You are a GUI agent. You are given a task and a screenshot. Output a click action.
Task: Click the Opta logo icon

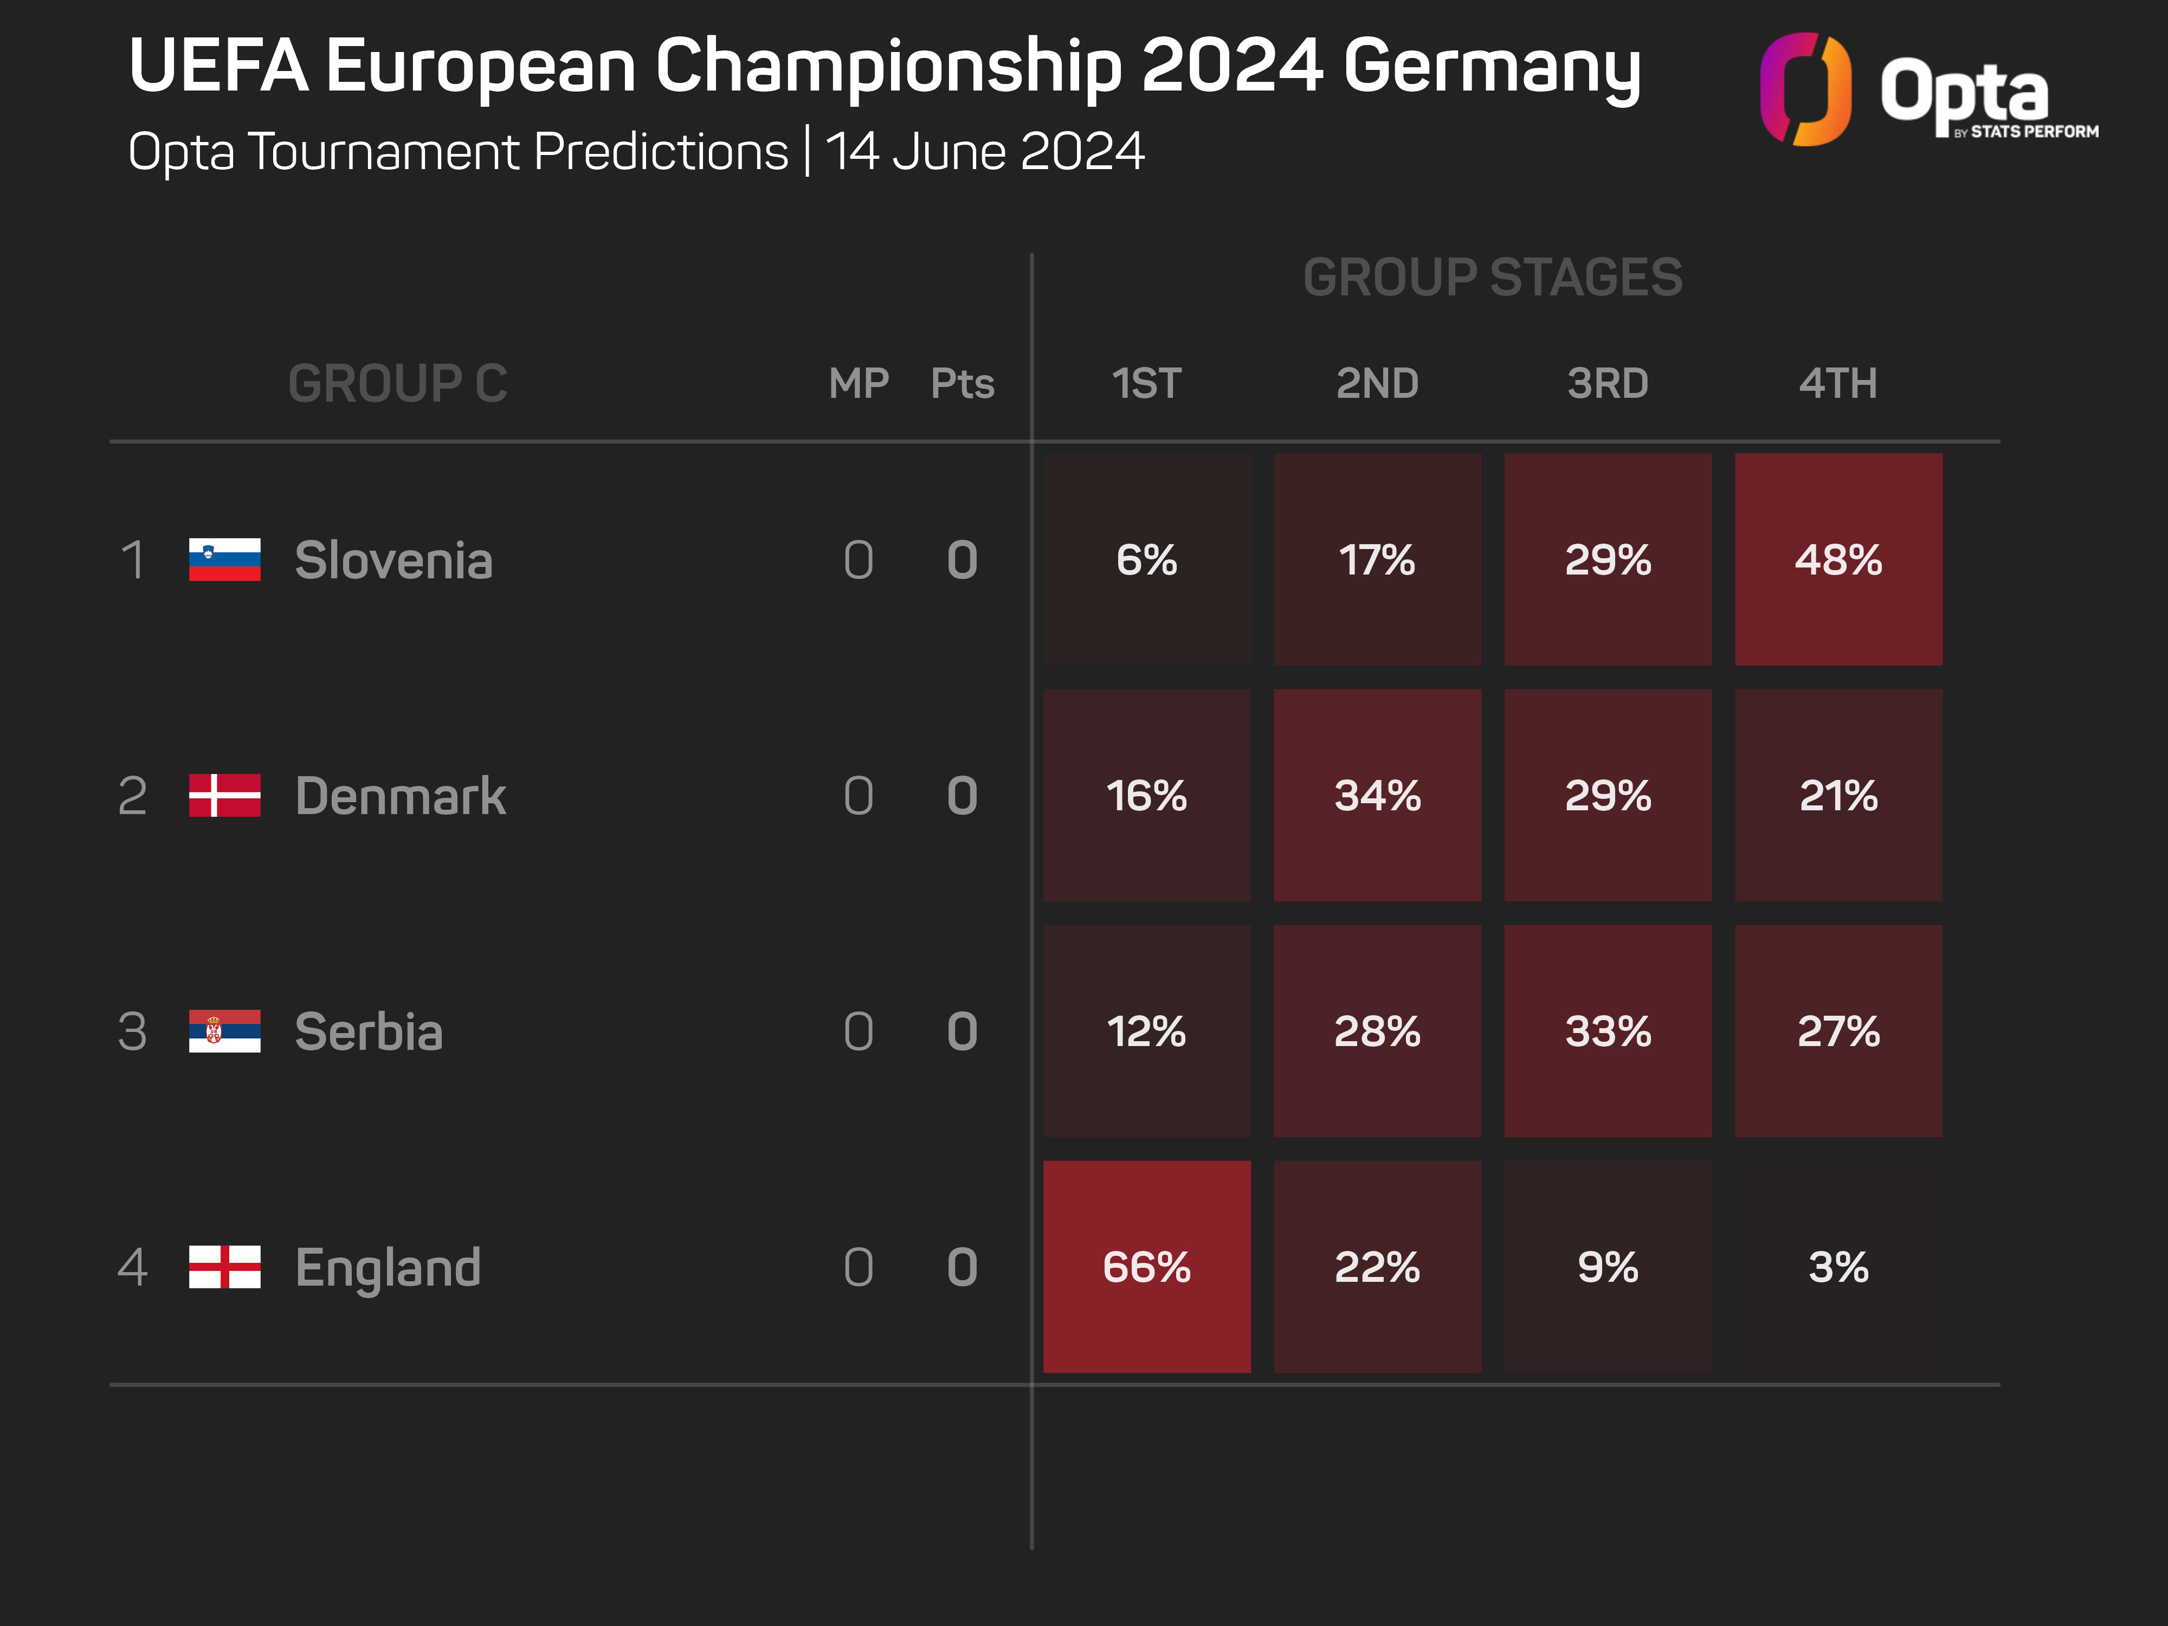coord(1805,89)
